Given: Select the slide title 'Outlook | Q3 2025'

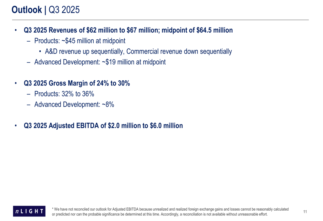Looking at the screenshot, I should tap(46, 10).
